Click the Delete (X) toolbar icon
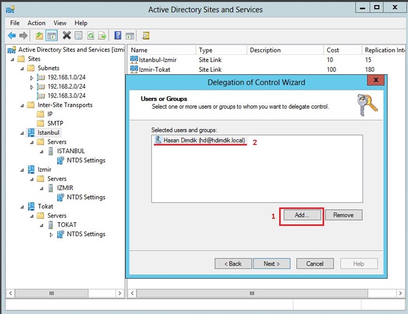 pyautogui.click(x=67, y=36)
